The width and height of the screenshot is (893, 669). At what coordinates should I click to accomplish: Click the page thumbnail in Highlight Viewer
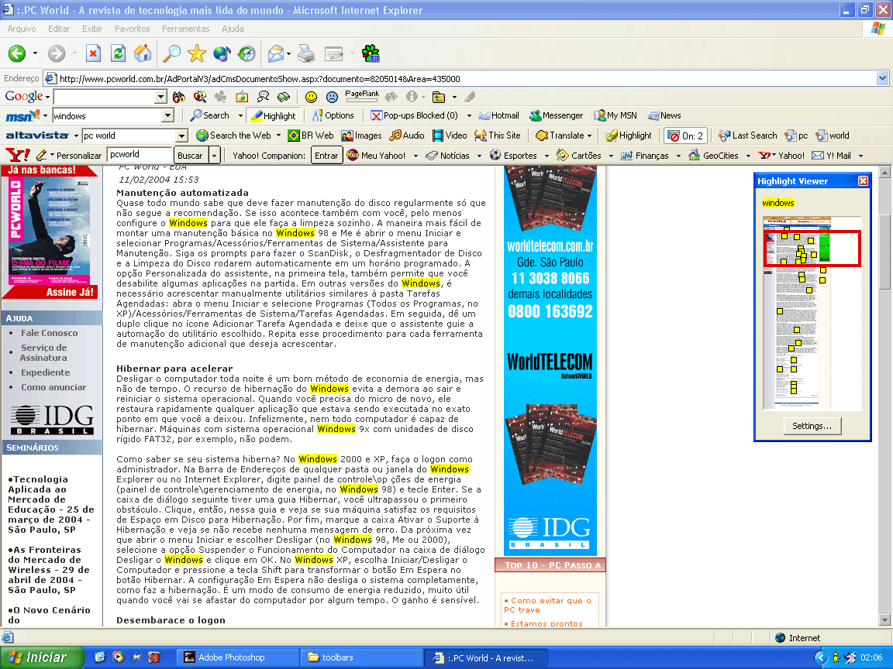(812, 313)
